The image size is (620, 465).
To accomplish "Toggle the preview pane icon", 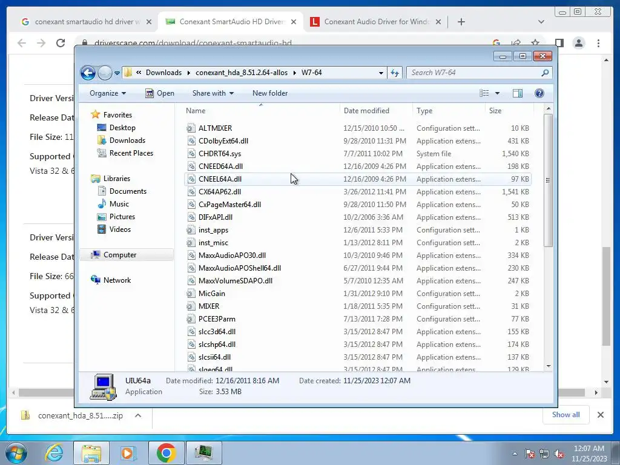I will coord(518,93).
